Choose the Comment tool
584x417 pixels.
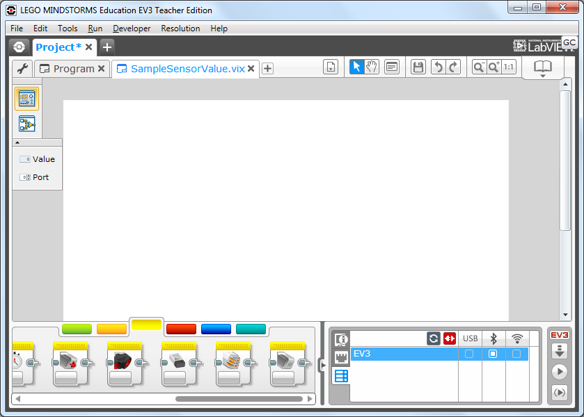click(392, 67)
